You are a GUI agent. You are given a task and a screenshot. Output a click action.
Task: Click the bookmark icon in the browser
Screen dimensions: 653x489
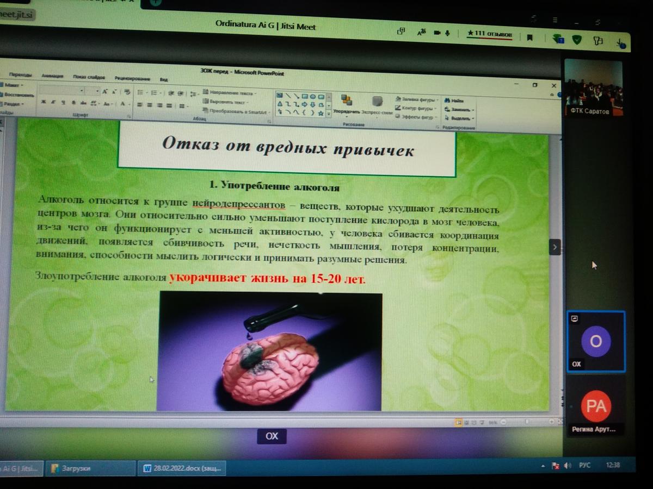click(529, 37)
